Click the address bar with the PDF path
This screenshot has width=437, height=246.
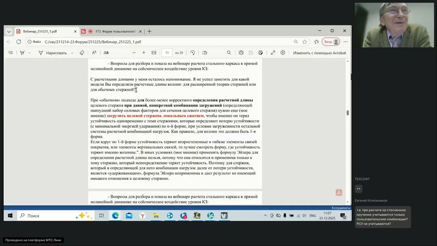click(167, 42)
